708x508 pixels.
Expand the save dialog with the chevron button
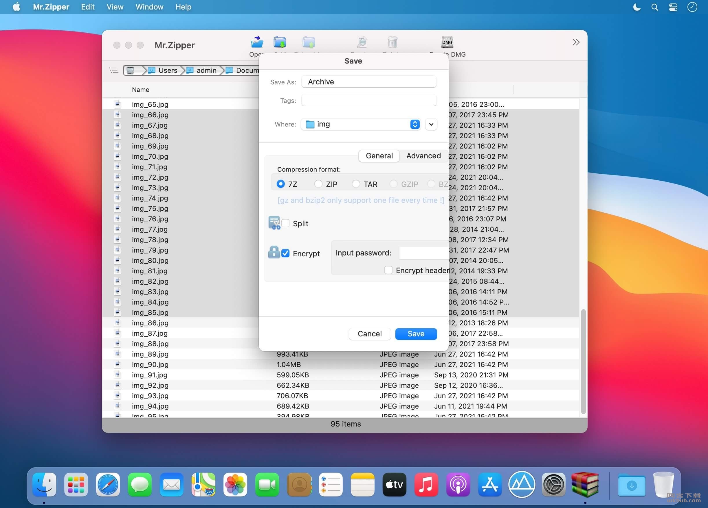[431, 124]
